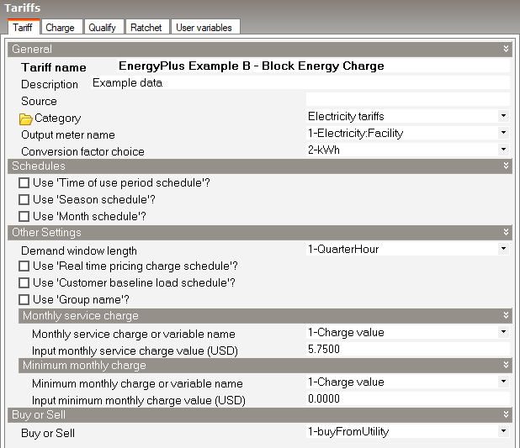Check the 'Month schedule' option
The width and height of the screenshot is (520, 448).
pyautogui.click(x=24, y=216)
